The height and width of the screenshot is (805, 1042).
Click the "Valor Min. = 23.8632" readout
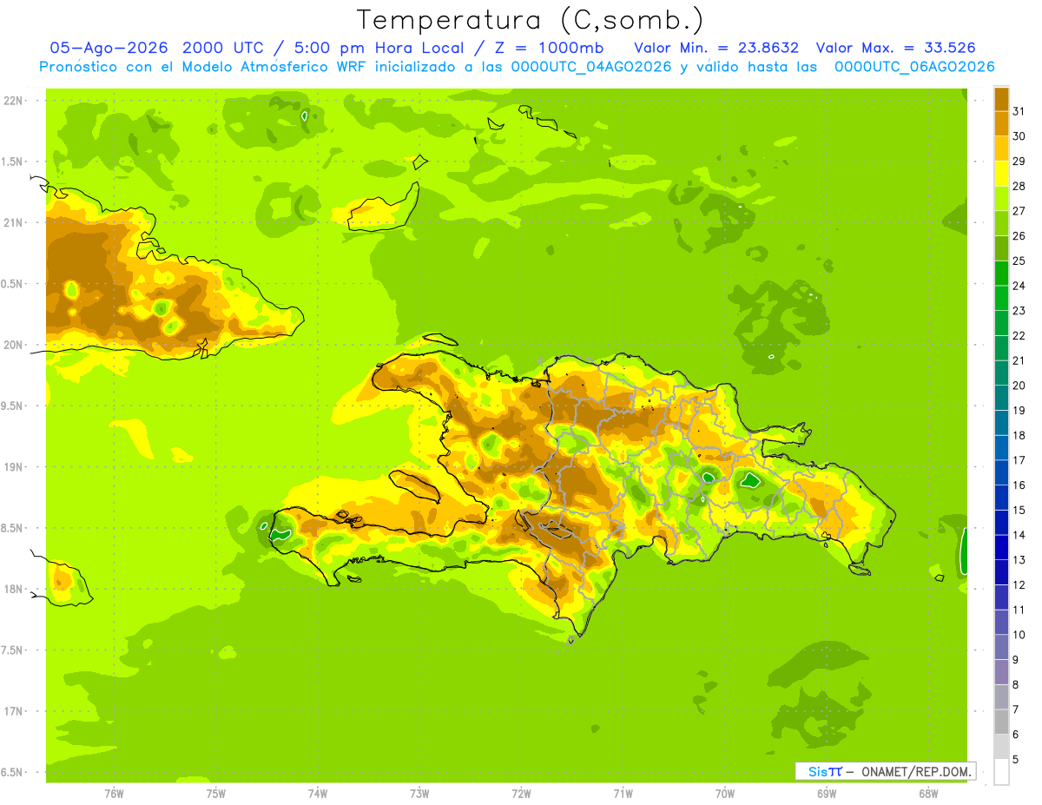pos(716,48)
